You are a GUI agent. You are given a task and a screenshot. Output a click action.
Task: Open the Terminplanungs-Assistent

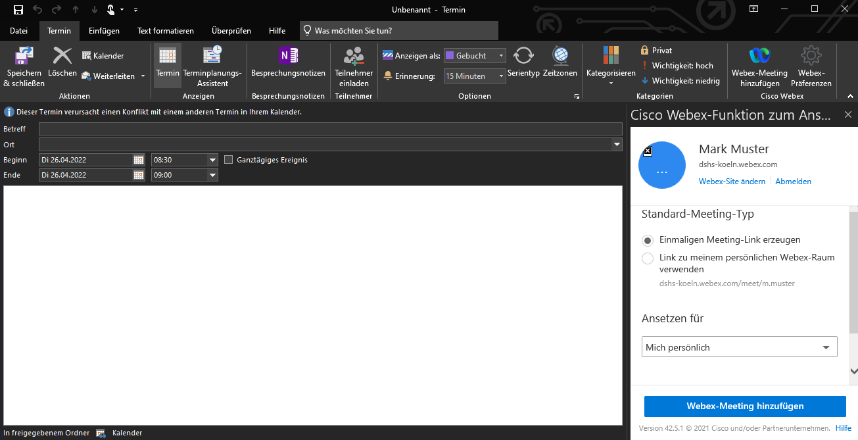coord(212,67)
